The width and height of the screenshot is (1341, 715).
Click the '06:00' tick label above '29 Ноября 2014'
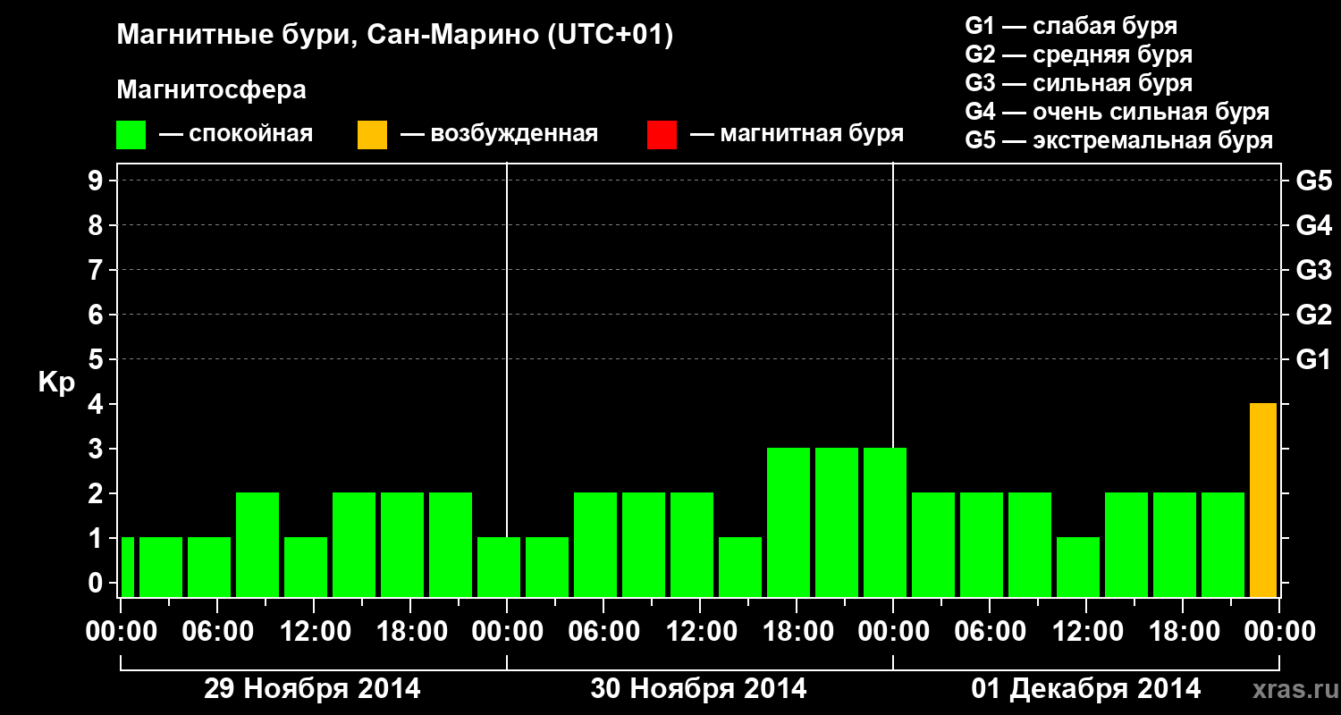pyautogui.click(x=217, y=631)
